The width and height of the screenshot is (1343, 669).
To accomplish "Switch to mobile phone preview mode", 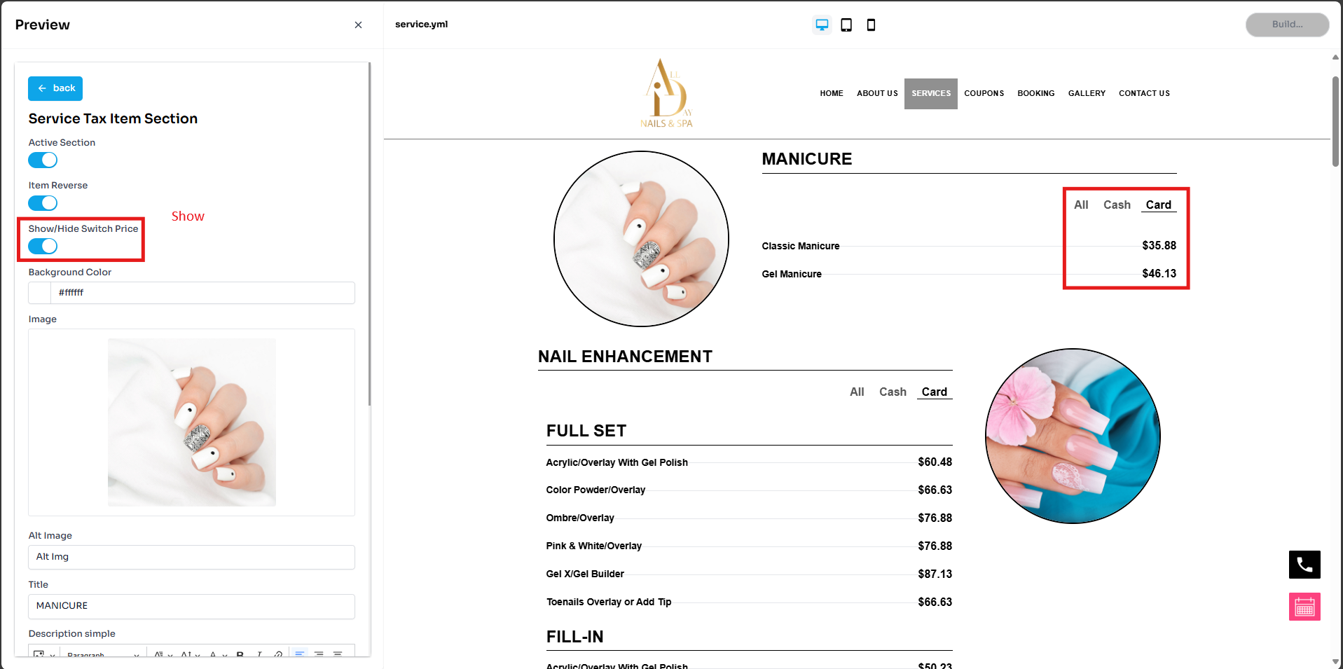I will pos(871,25).
